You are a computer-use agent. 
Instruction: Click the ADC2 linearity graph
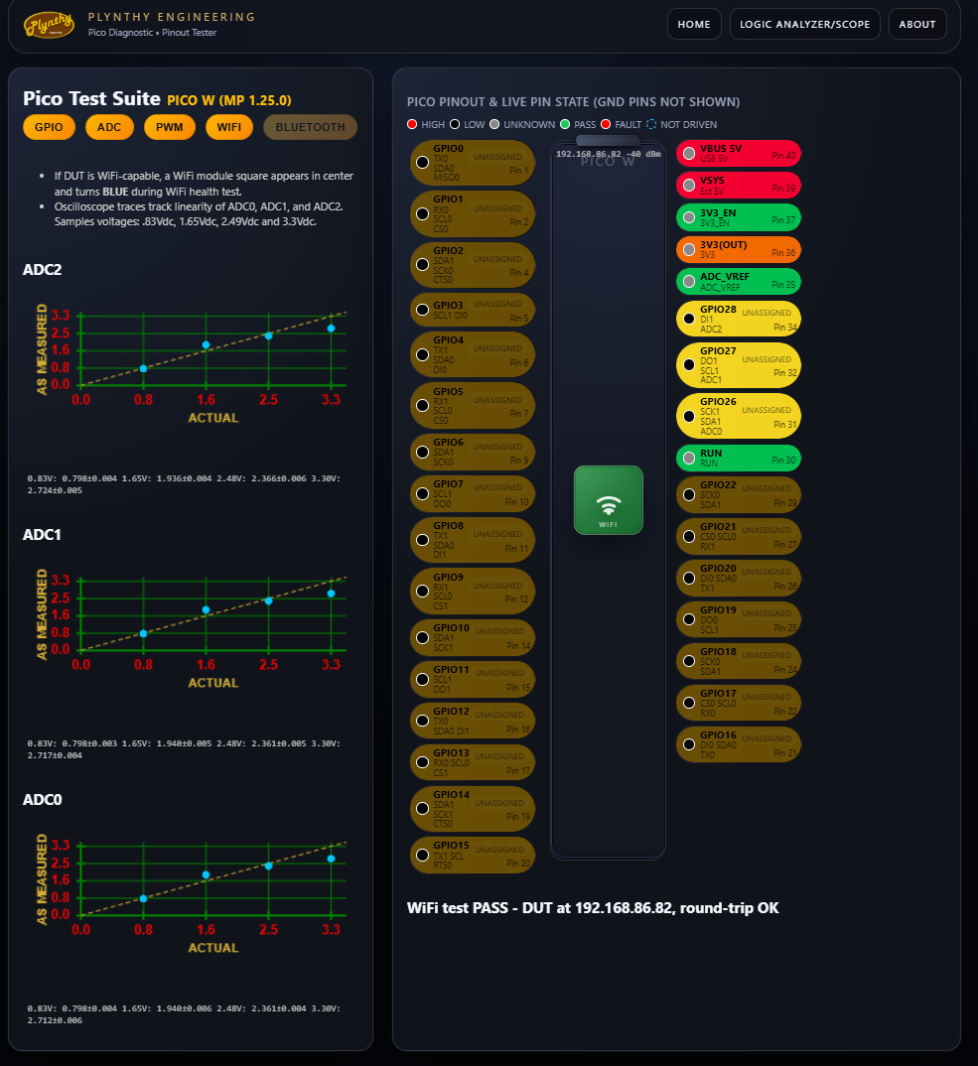(x=191, y=363)
